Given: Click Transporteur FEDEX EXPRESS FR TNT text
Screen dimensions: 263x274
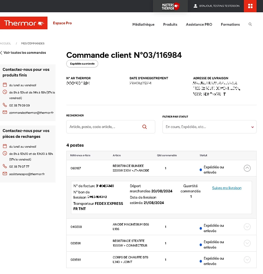Looking at the screenshot, I should coord(98,206).
